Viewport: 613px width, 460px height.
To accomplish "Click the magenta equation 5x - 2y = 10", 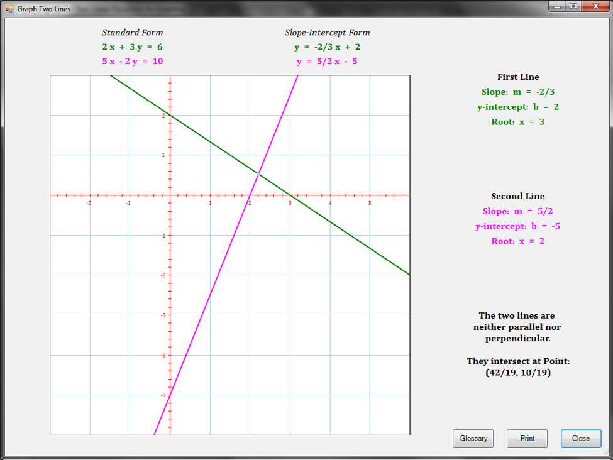I will (132, 62).
